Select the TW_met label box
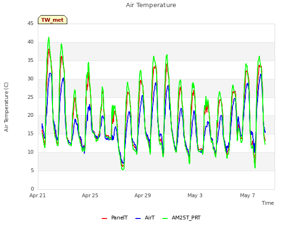 (x=53, y=20)
